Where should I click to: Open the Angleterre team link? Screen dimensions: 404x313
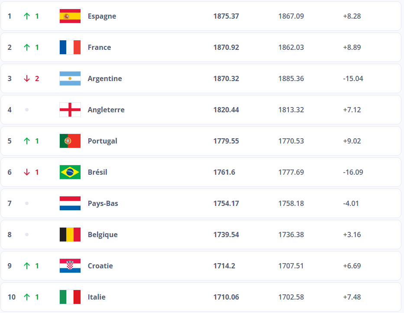[106, 110]
